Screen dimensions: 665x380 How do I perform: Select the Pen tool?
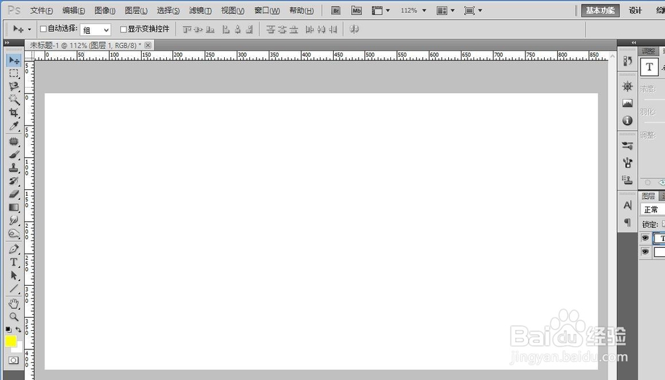point(14,248)
